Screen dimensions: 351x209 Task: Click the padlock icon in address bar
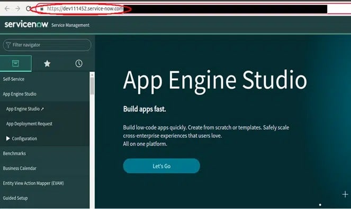(x=42, y=8)
